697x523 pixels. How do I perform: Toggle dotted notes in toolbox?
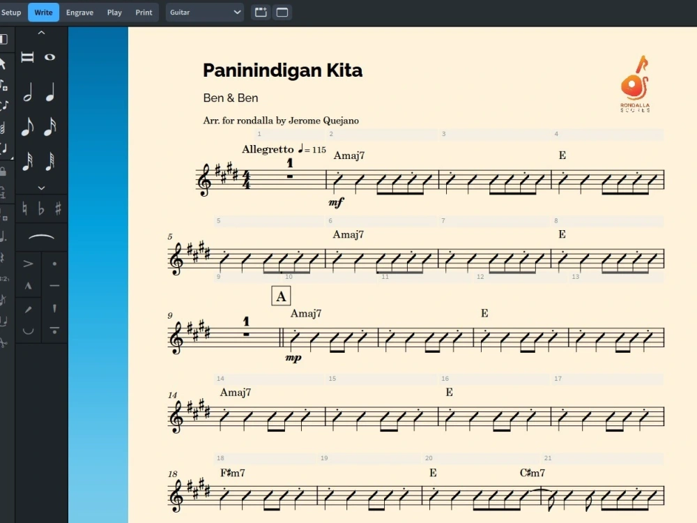click(x=3, y=236)
